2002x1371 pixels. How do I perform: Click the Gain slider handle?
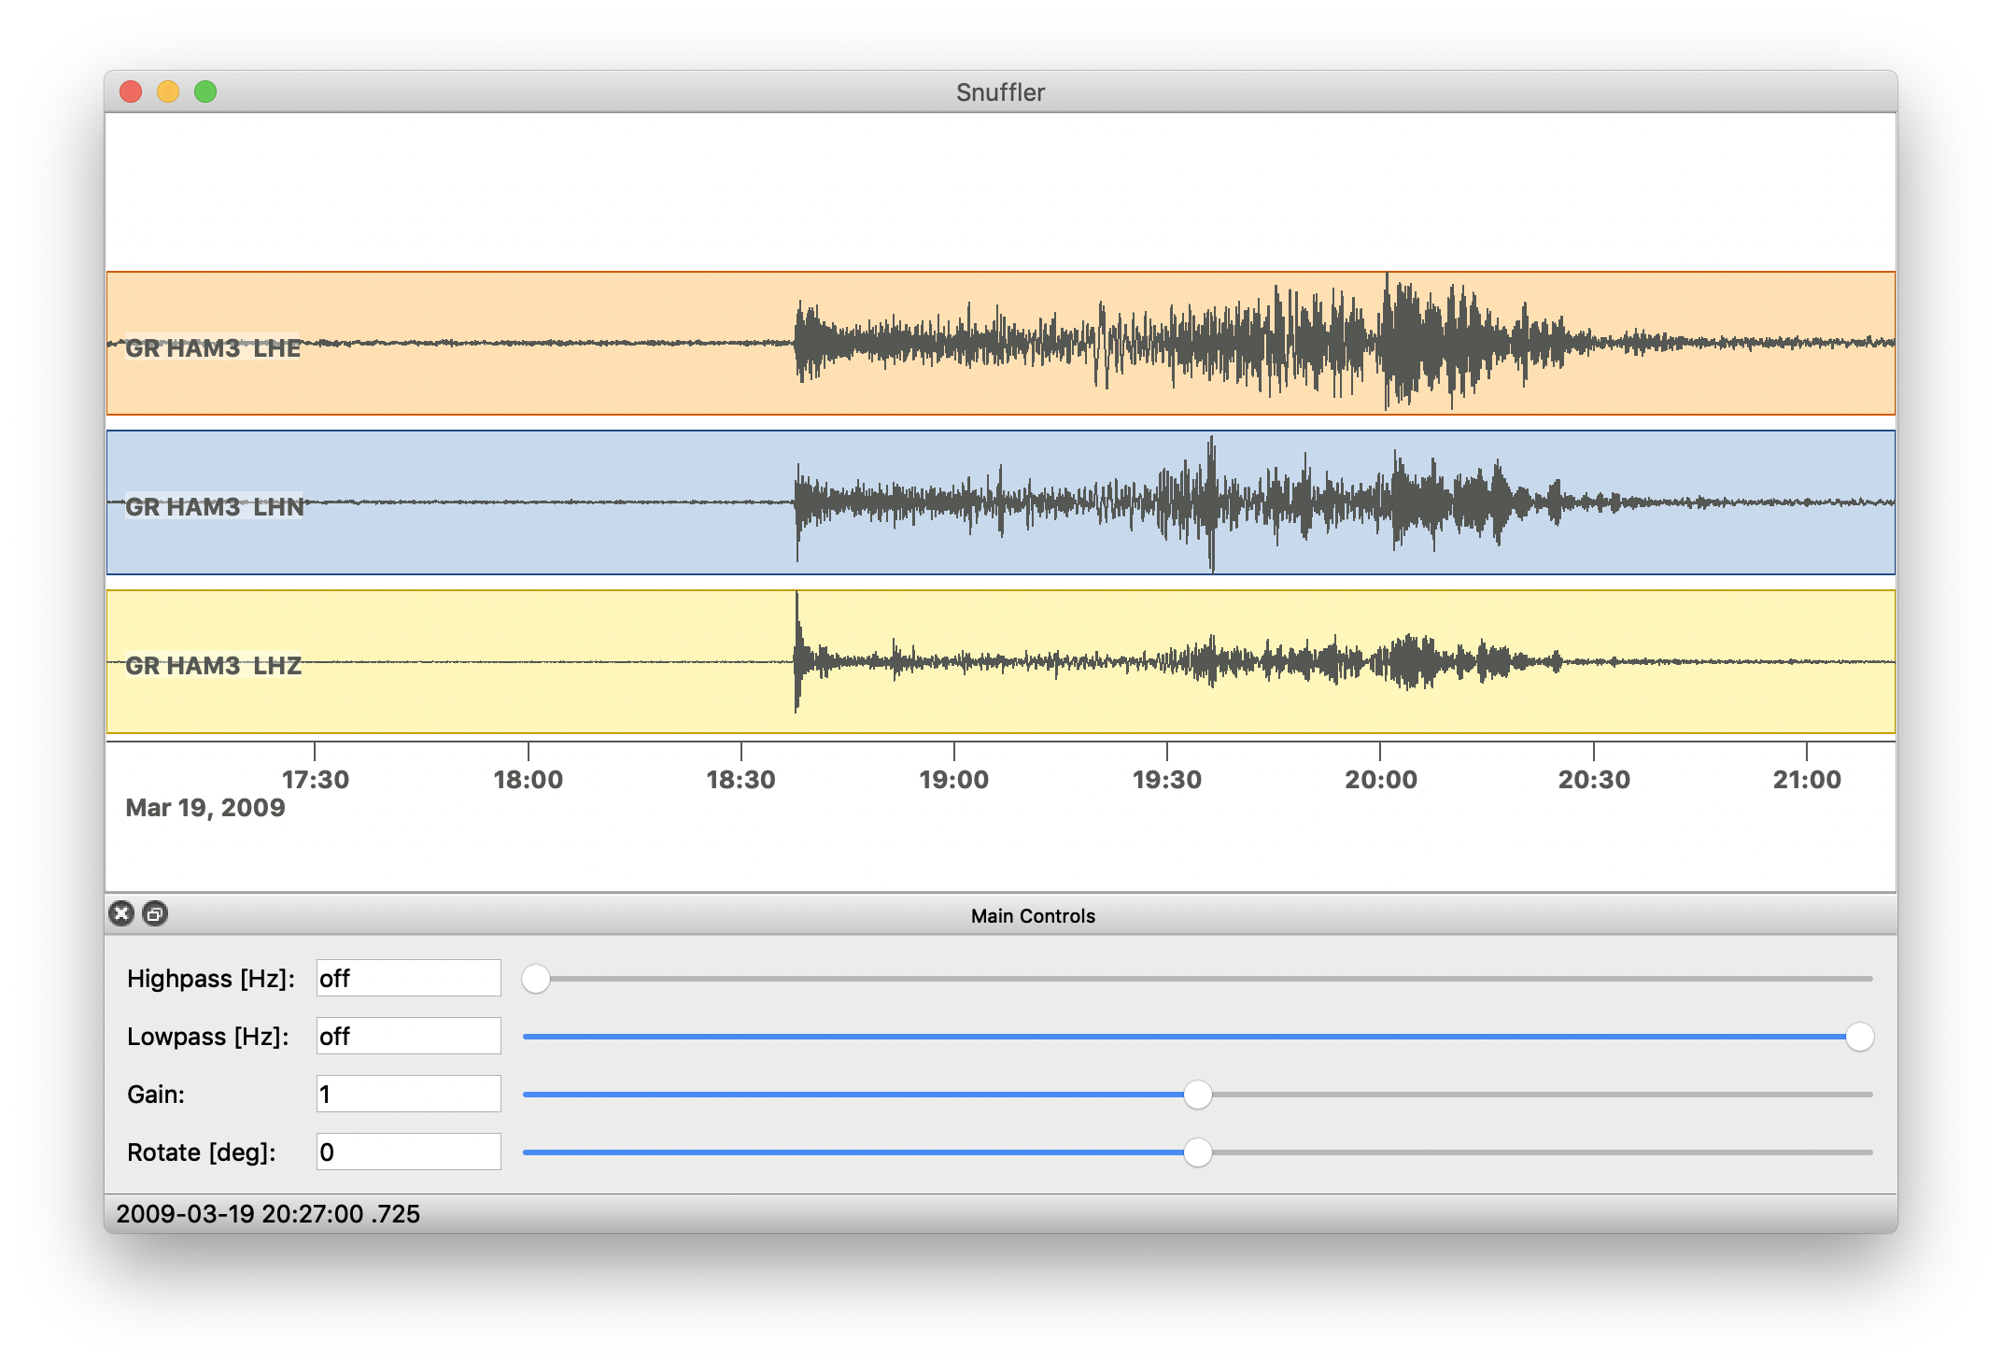pyautogui.click(x=1198, y=1095)
